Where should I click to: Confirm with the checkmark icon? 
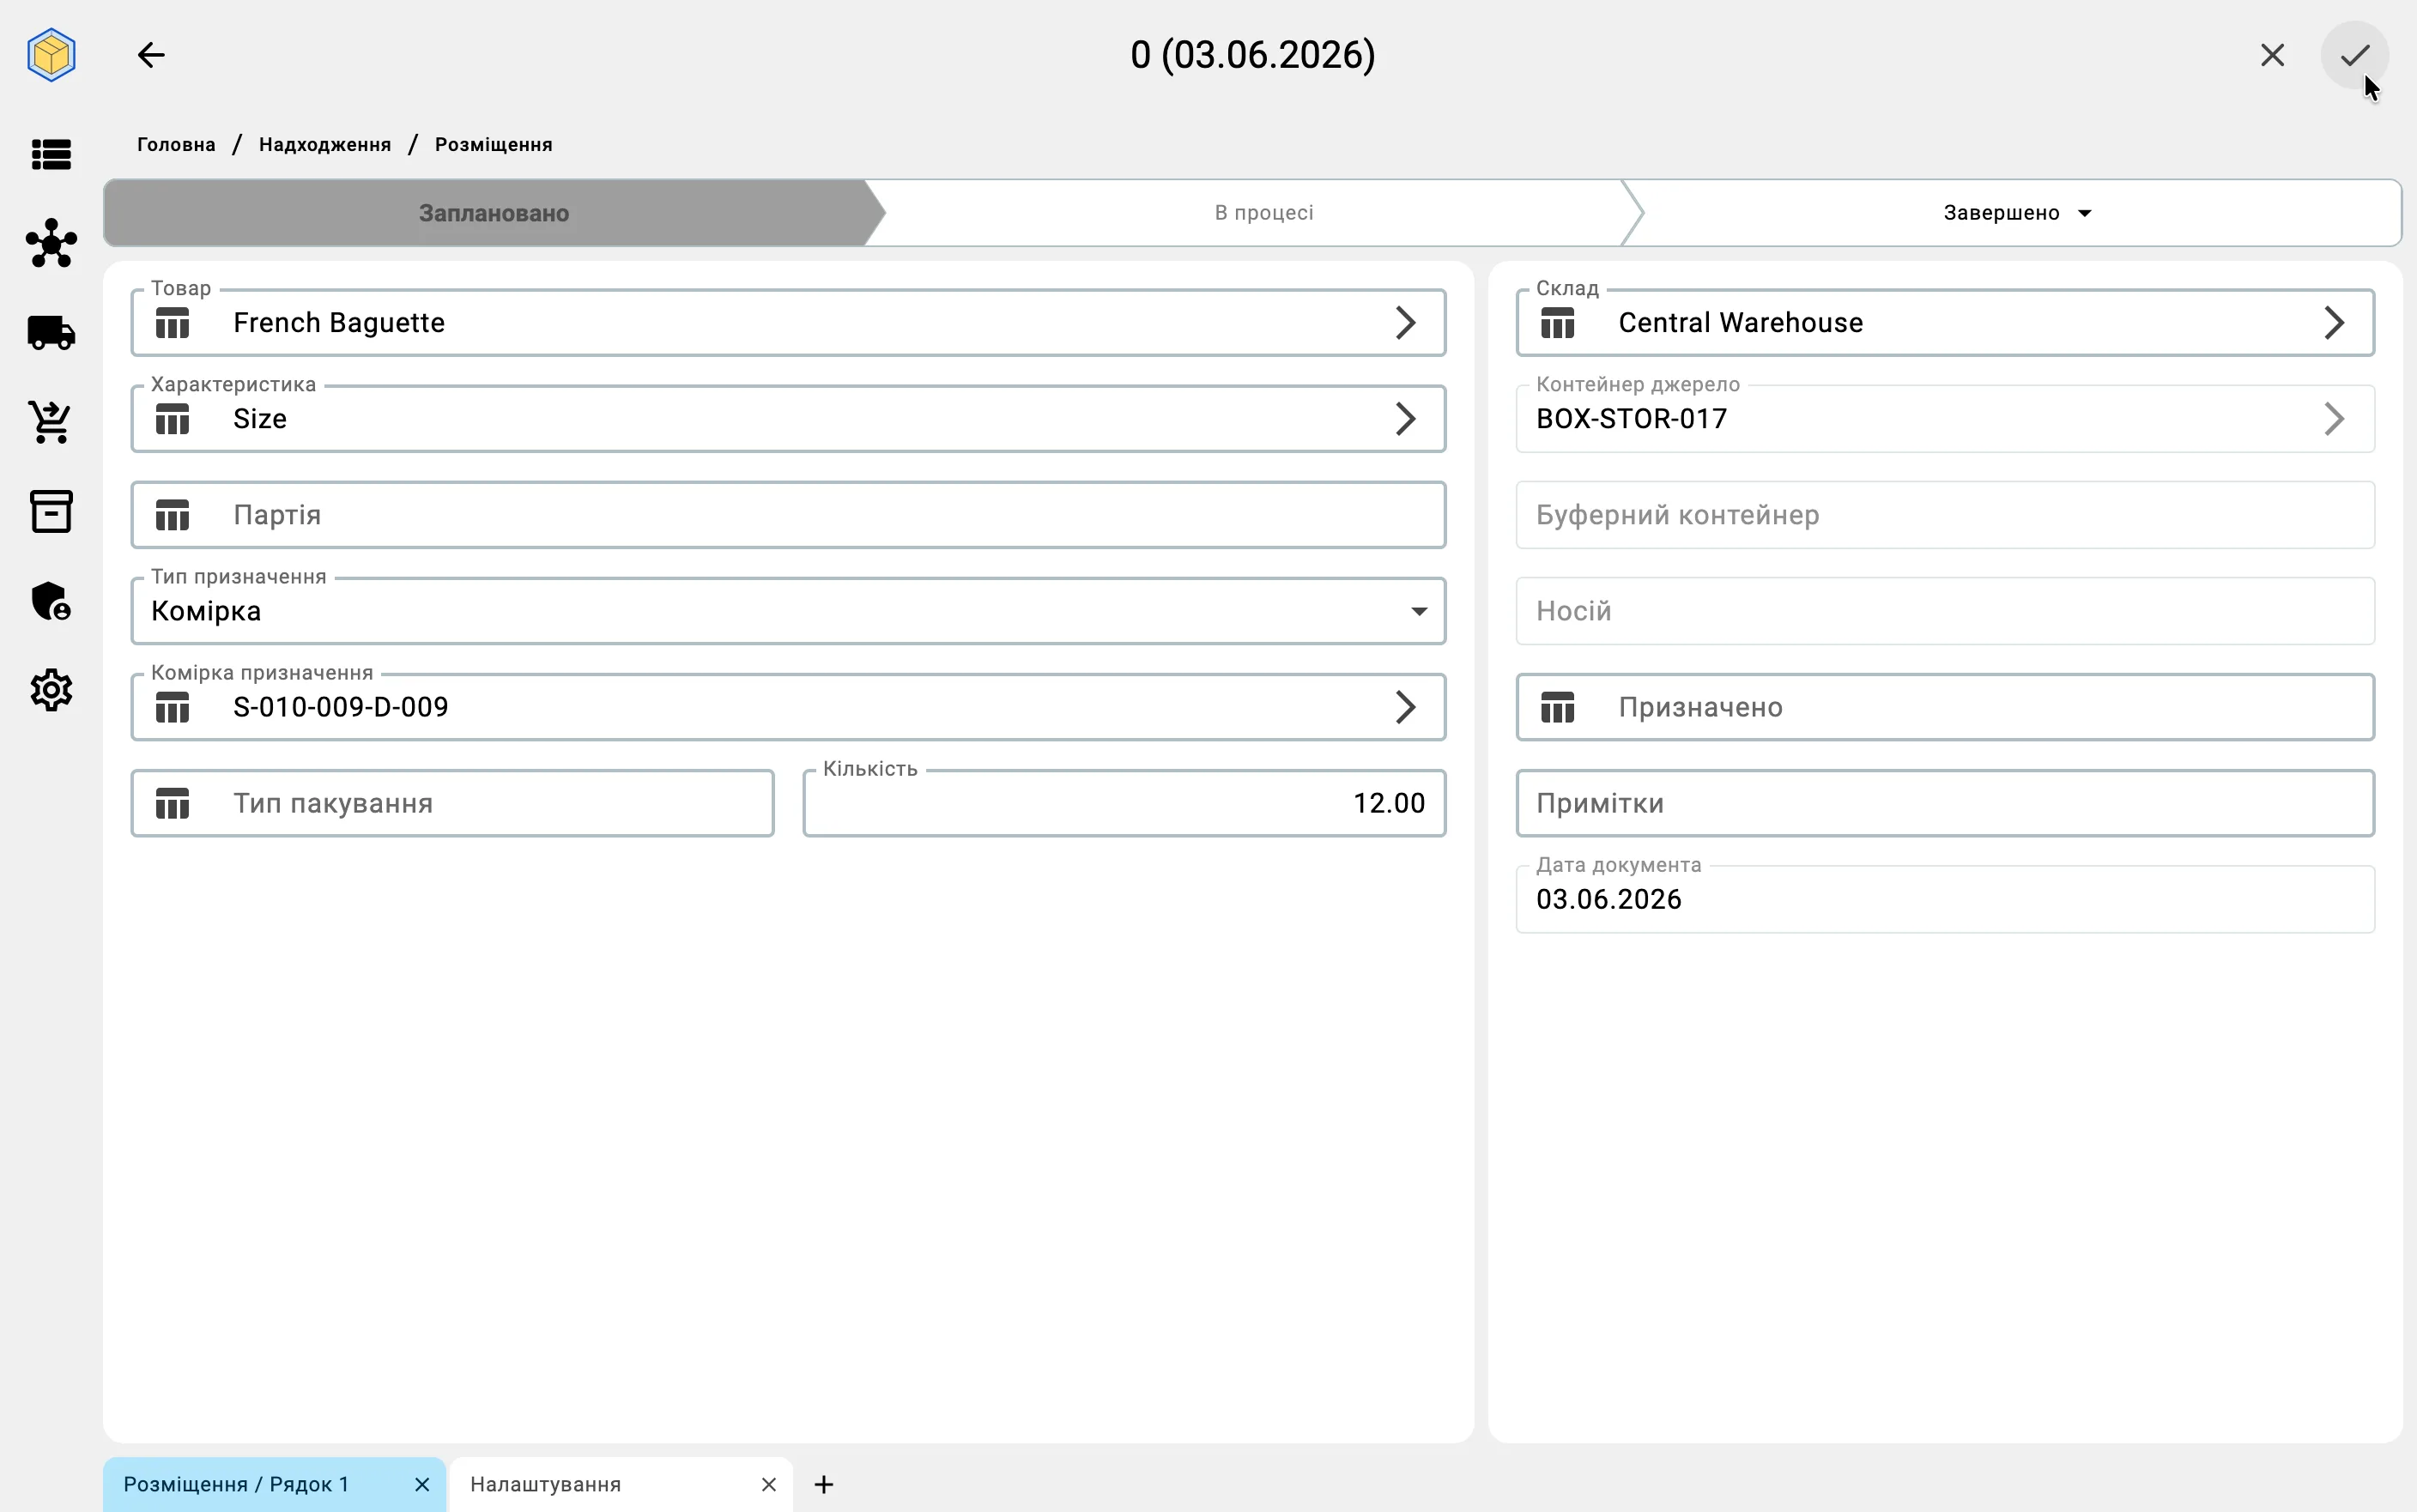tap(2354, 55)
